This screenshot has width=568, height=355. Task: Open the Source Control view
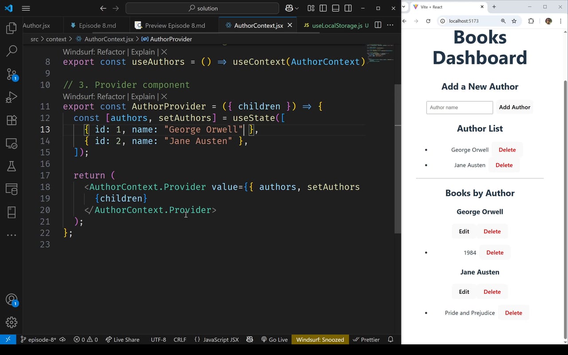coord(12,74)
